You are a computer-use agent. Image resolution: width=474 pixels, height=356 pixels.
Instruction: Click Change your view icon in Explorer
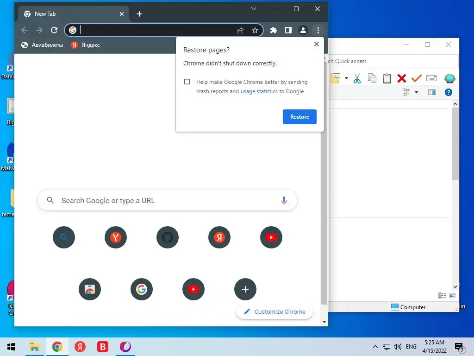(406, 92)
